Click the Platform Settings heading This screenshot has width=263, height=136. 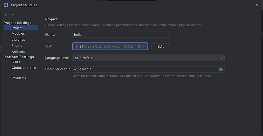click(19, 57)
